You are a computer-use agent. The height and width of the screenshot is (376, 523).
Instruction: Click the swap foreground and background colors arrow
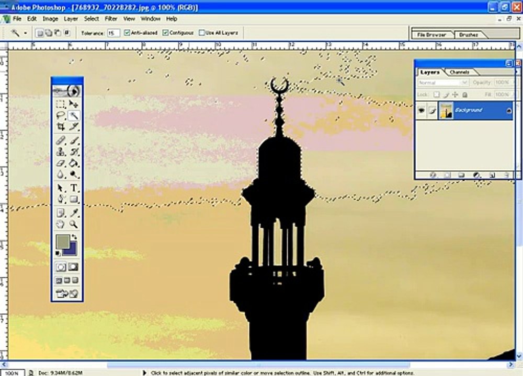point(75,237)
